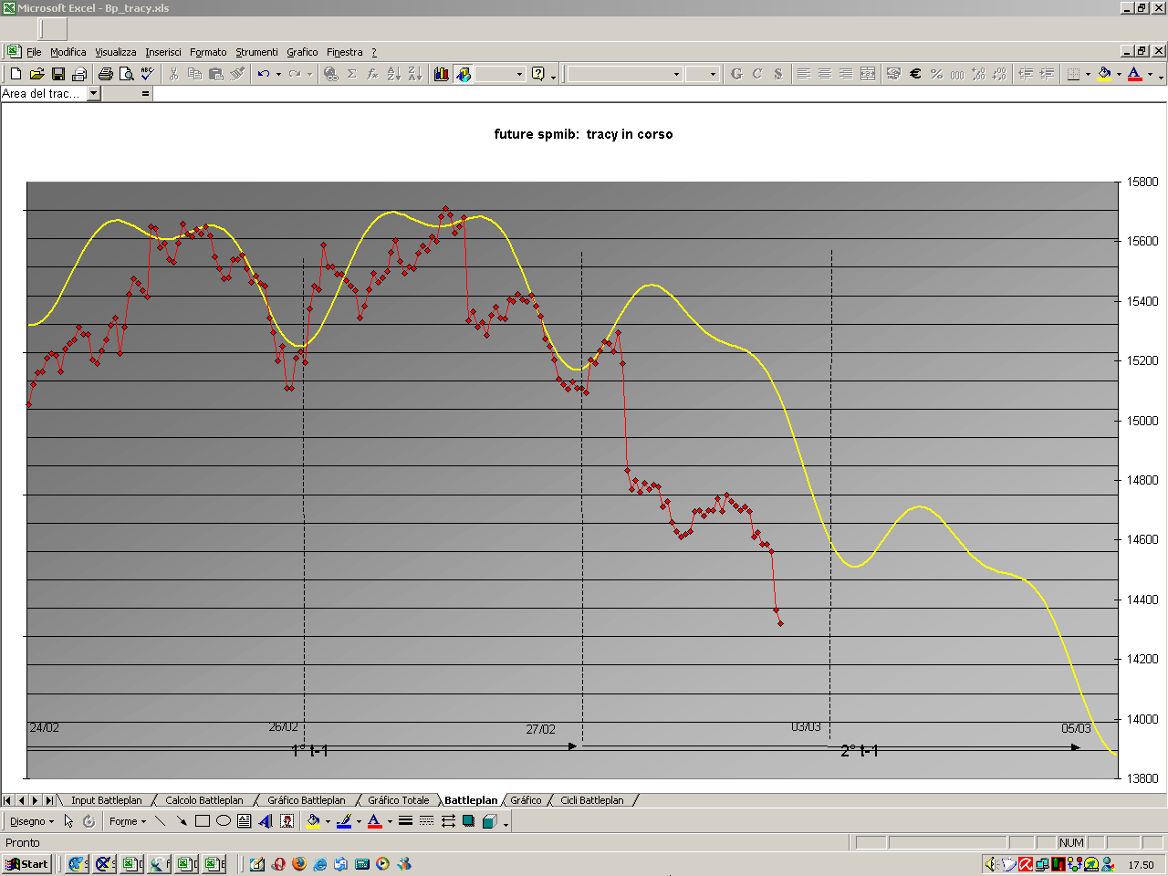Open the Disegno menu on drawing toolbar
Image resolution: width=1168 pixels, height=876 pixels.
click(x=32, y=821)
